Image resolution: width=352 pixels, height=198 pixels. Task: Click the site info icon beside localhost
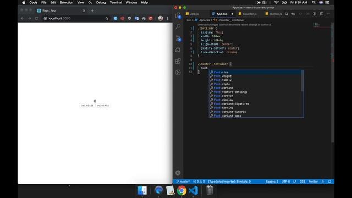[x=45, y=18]
